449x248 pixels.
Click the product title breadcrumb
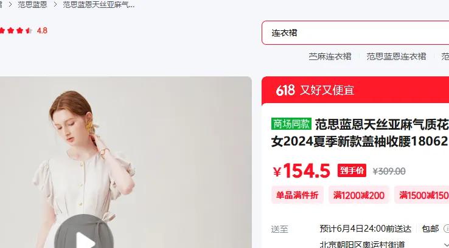99,5
